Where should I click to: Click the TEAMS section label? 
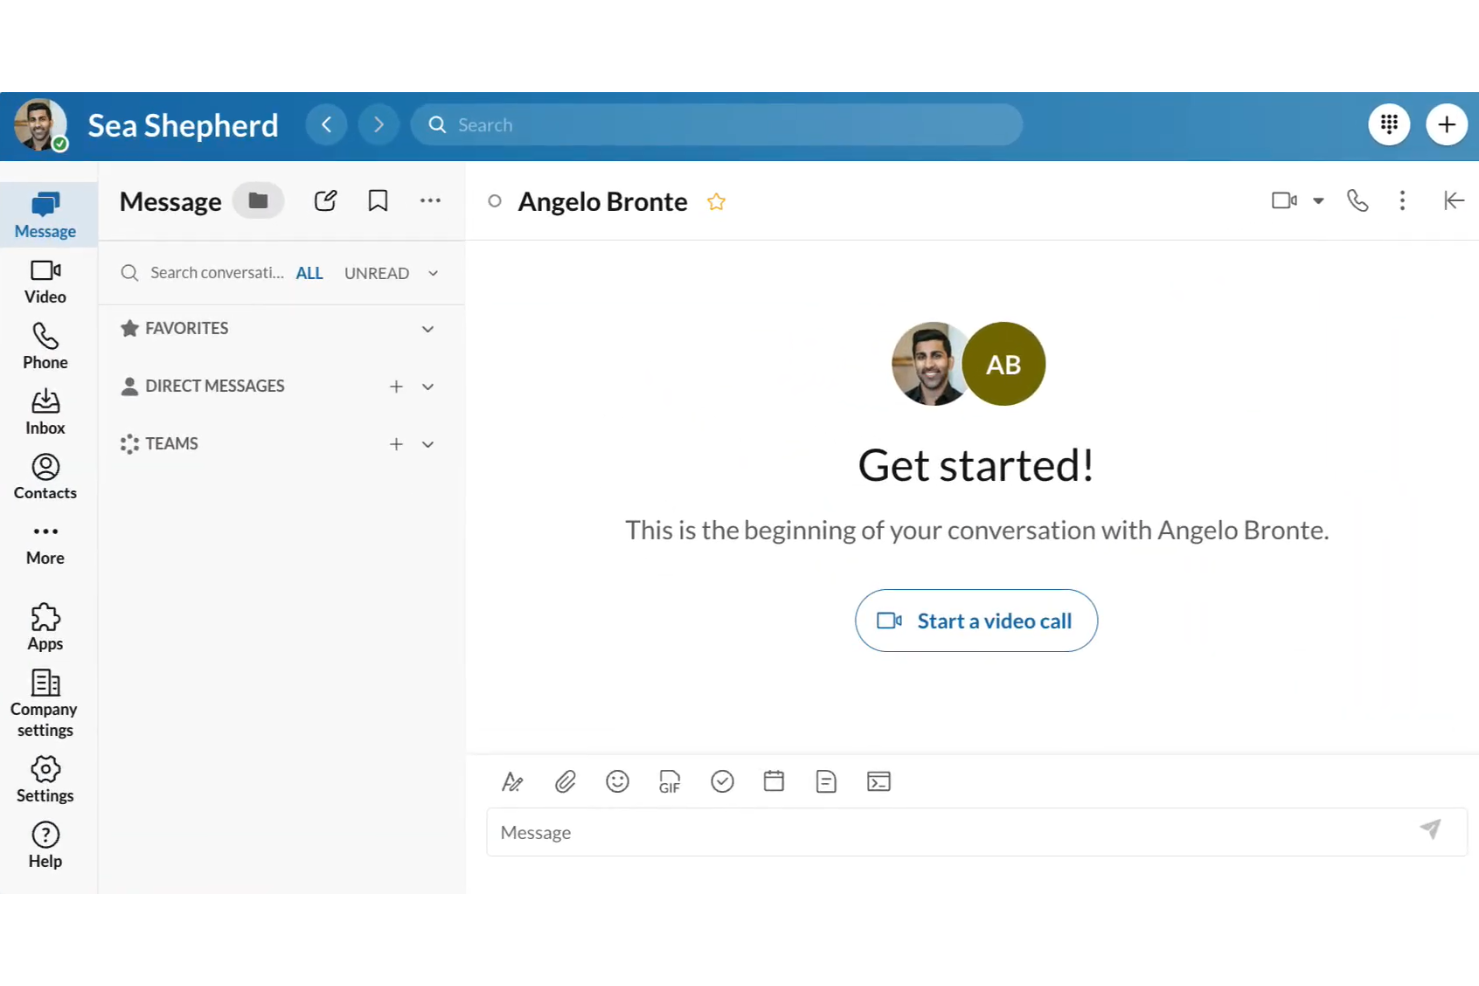pyautogui.click(x=171, y=443)
